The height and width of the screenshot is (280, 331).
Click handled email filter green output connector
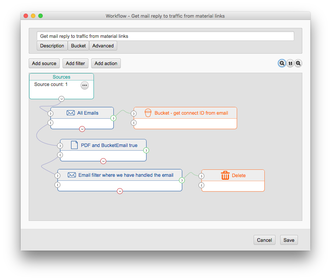(x=182, y=180)
